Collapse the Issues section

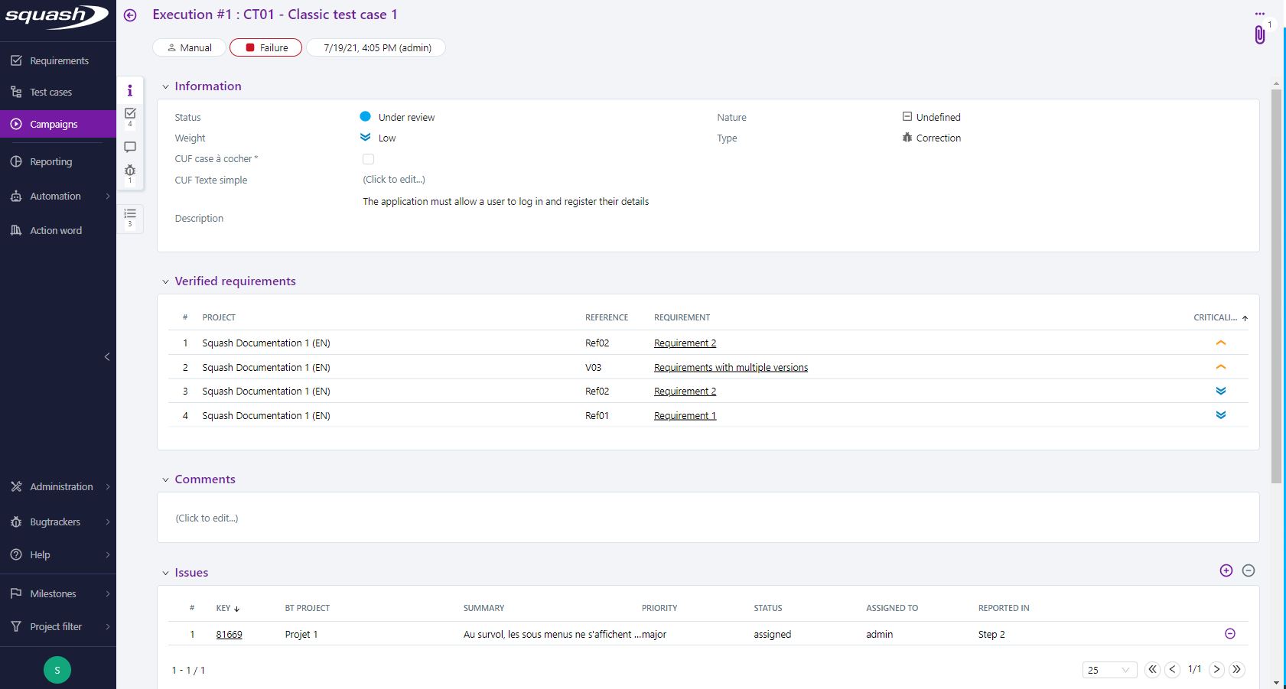[166, 572]
